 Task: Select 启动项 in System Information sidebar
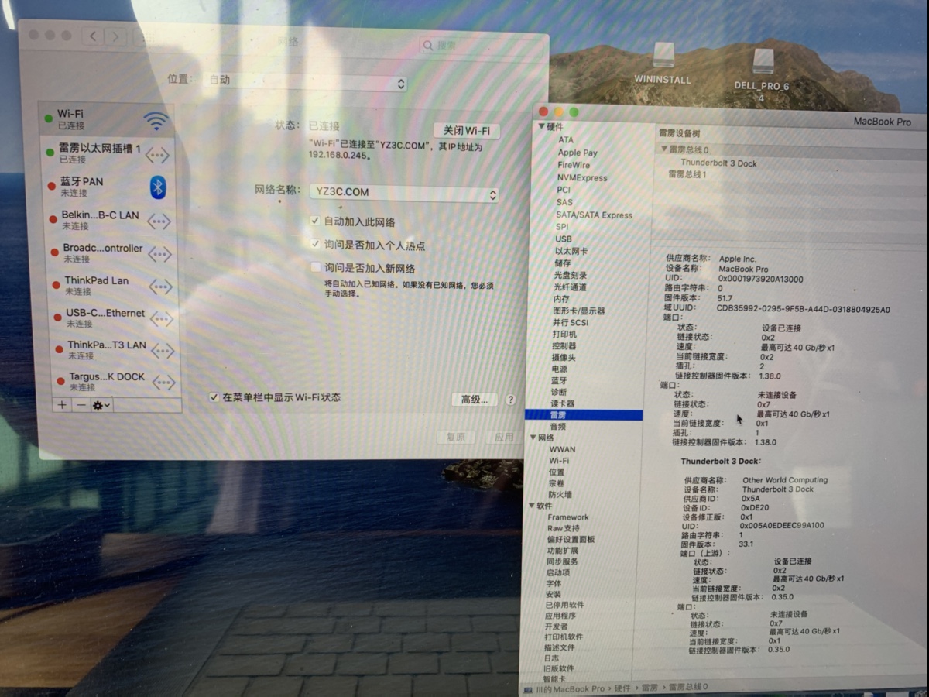(557, 572)
